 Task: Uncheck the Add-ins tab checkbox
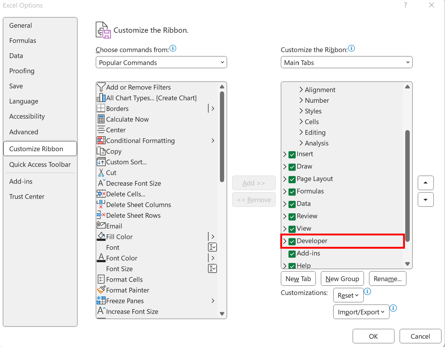pos(292,254)
